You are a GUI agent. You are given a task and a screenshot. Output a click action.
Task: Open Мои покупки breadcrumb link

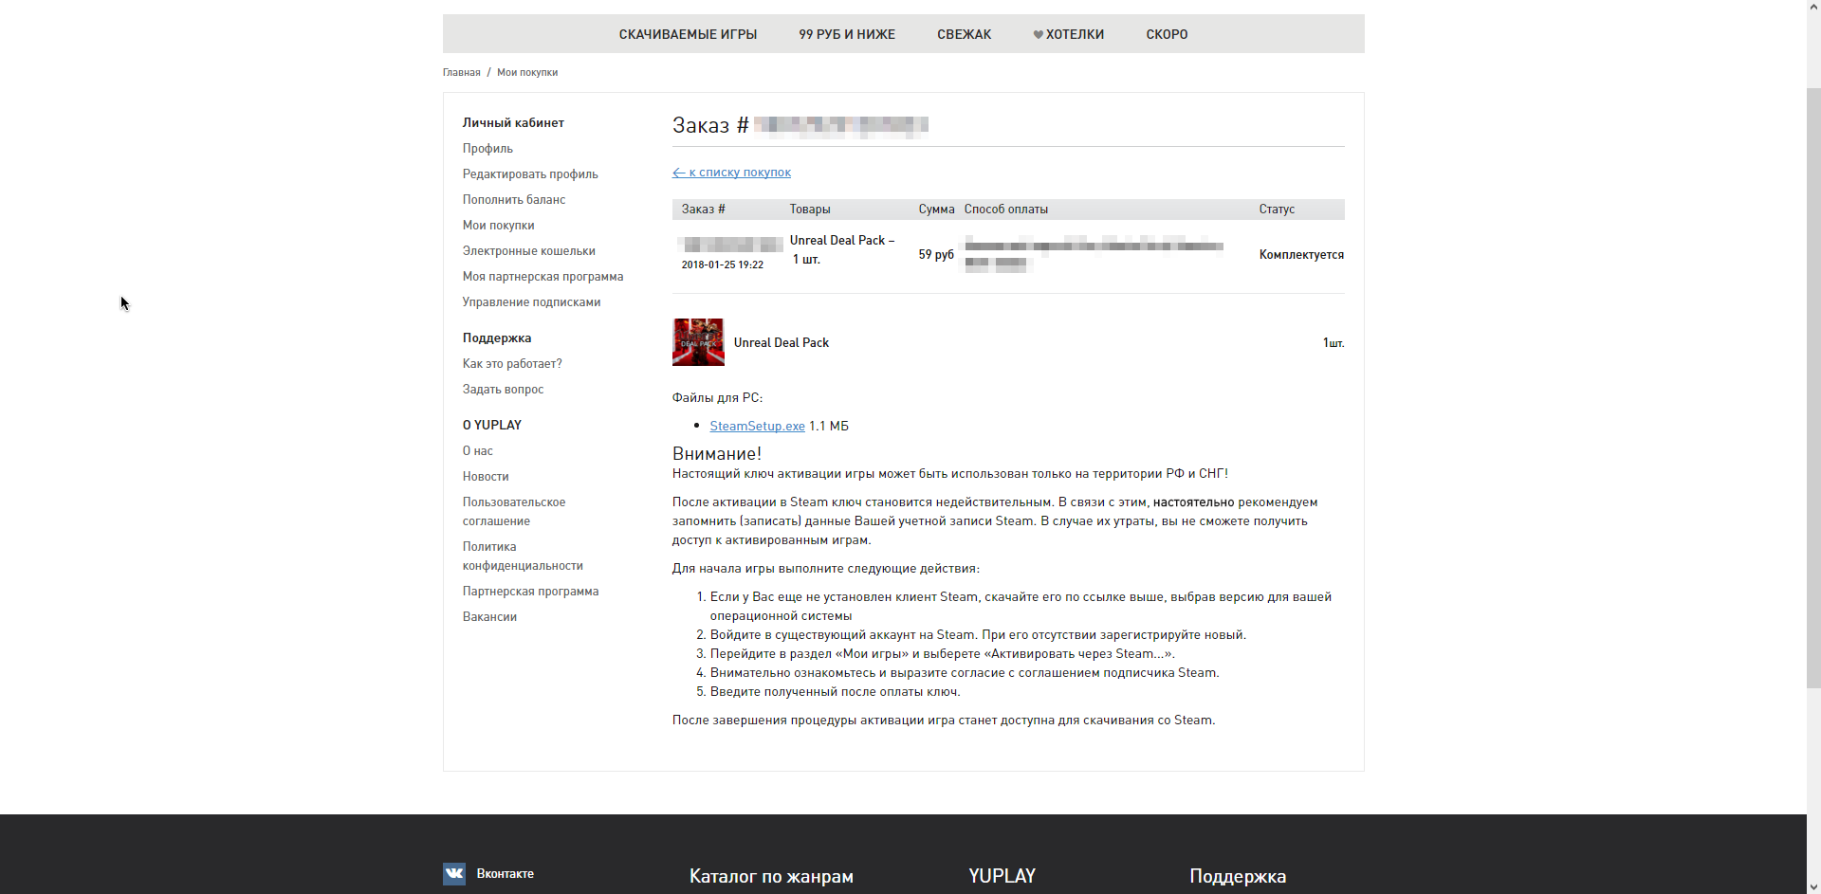coord(527,72)
